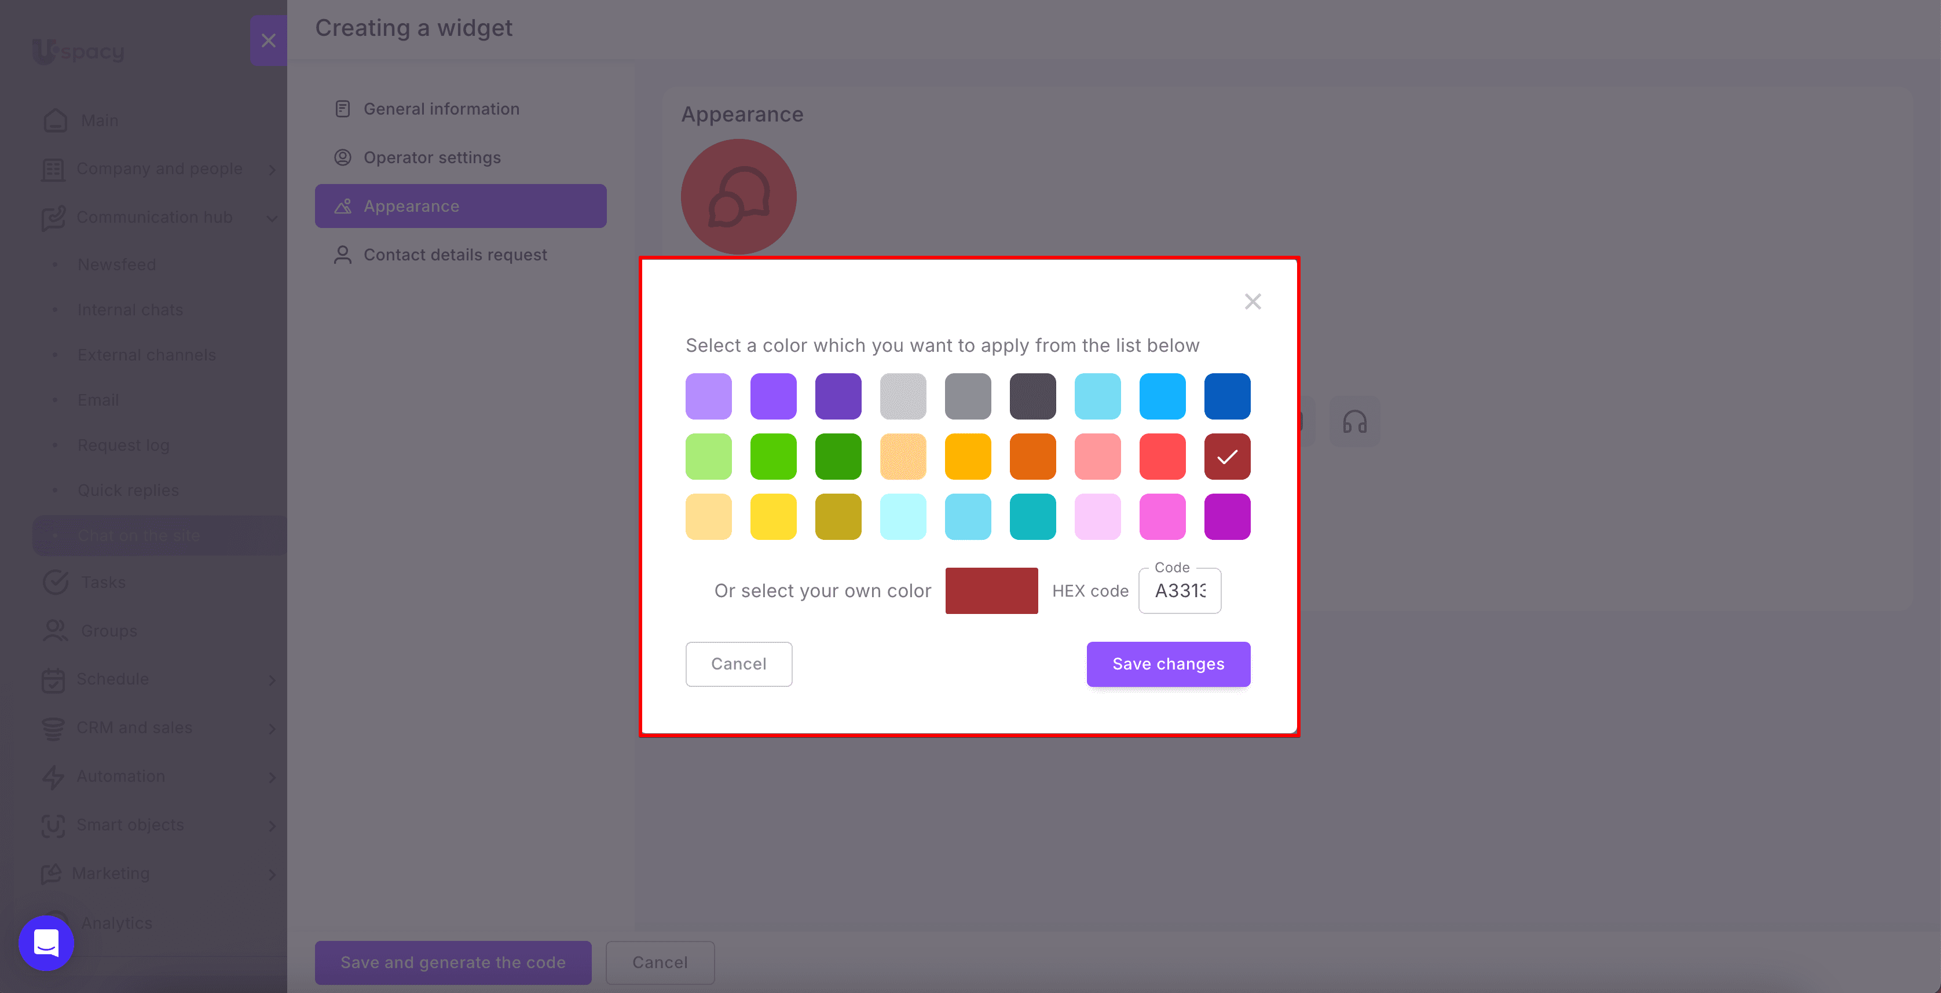The width and height of the screenshot is (1941, 993).
Task: Choose the salmon pink swatch
Action: pyautogui.click(x=1097, y=456)
